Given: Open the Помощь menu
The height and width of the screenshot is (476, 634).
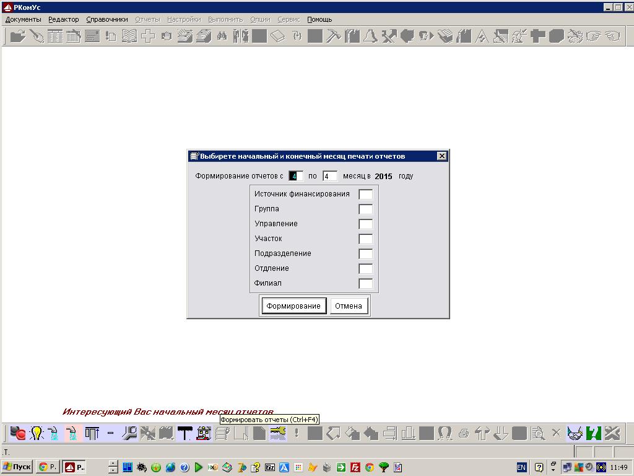Looking at the screenshot, I should 319,19.
